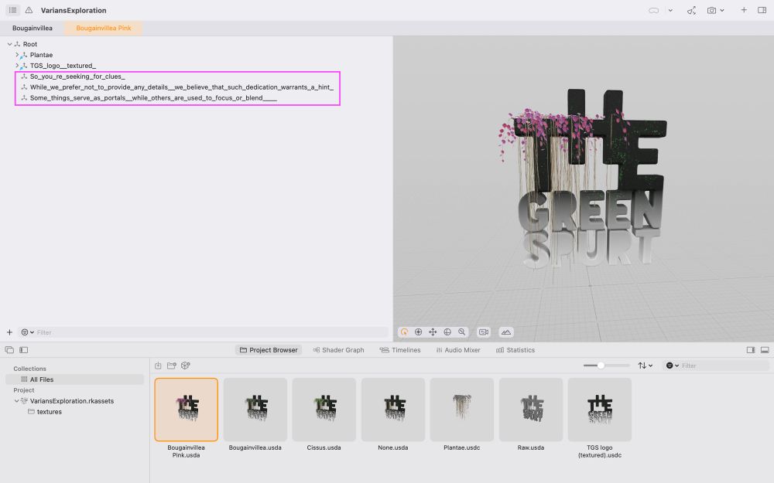774x483 pixels.
Task: Click the warning triangle issues icon
Action: click(29, 10)
